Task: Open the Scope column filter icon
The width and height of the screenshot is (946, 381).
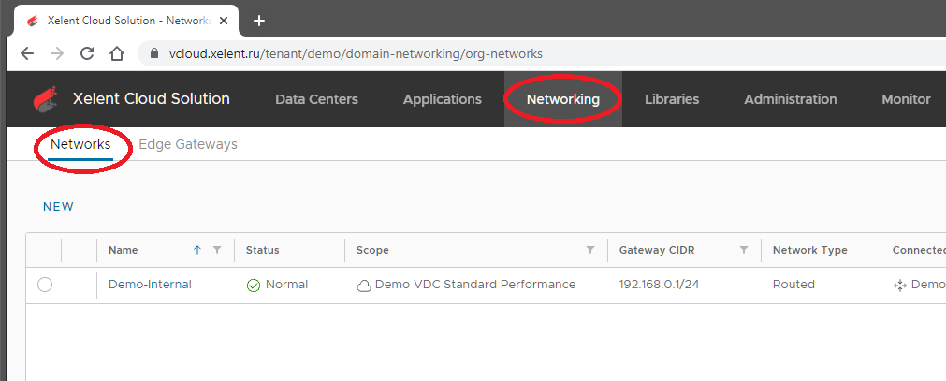Action: pyautogui.click(x=590, y=250)
